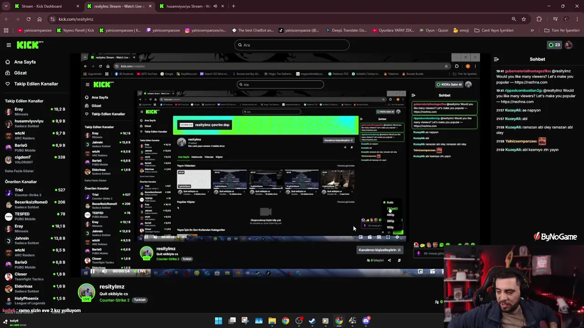
Task: Collapse the Sohbet chat panel
Action: pyautogui.click(x=496, y=59)
